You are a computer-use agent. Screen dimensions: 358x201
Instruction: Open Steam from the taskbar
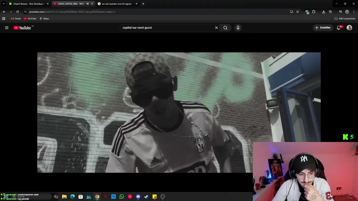(146, 197)
